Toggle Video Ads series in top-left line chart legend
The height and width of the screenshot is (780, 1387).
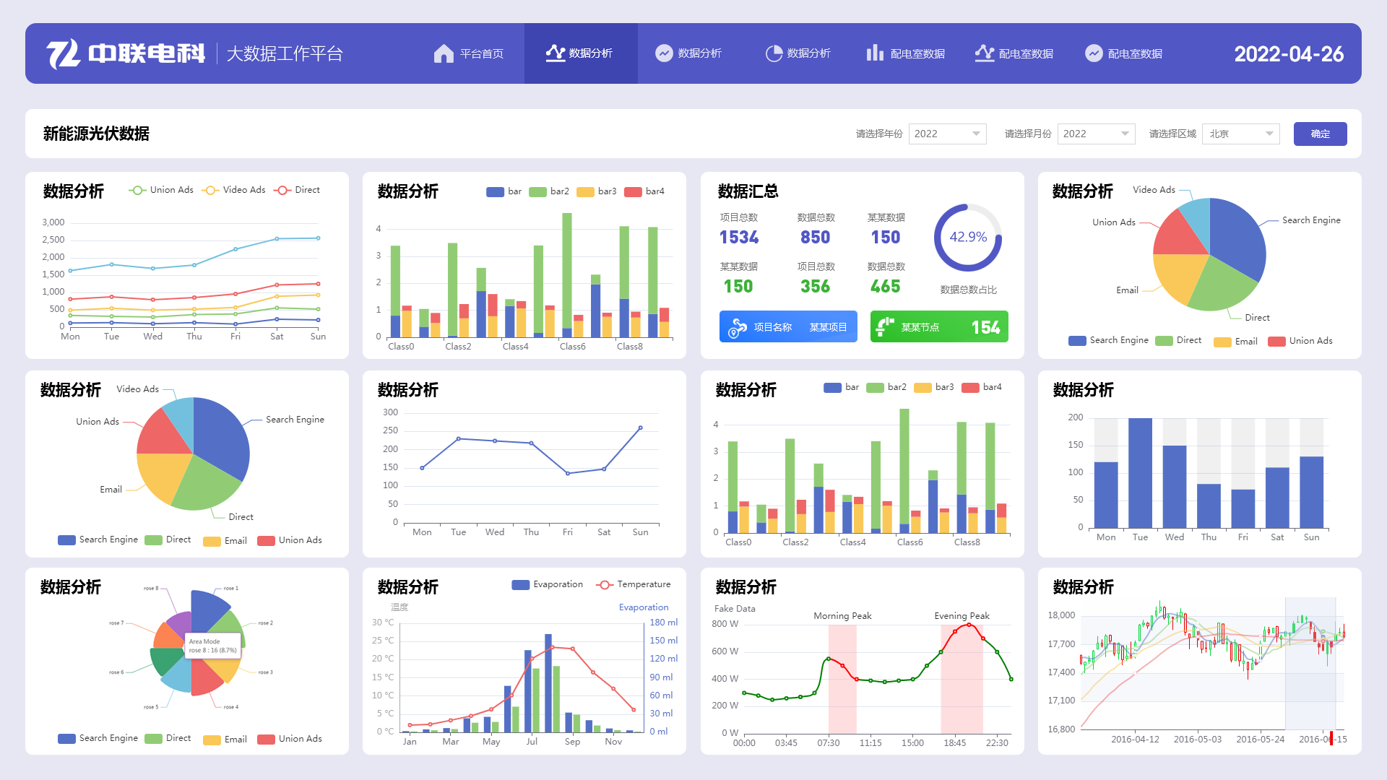pos(233,190)
